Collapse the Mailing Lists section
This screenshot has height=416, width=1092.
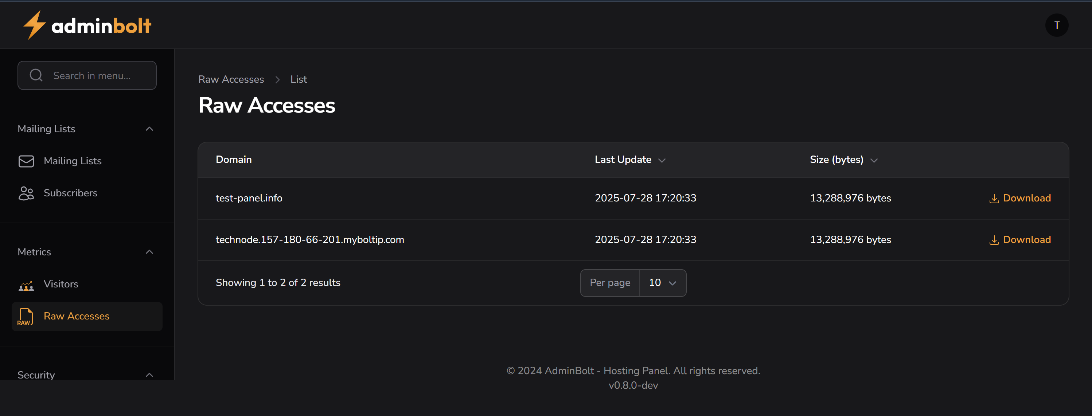149,129
